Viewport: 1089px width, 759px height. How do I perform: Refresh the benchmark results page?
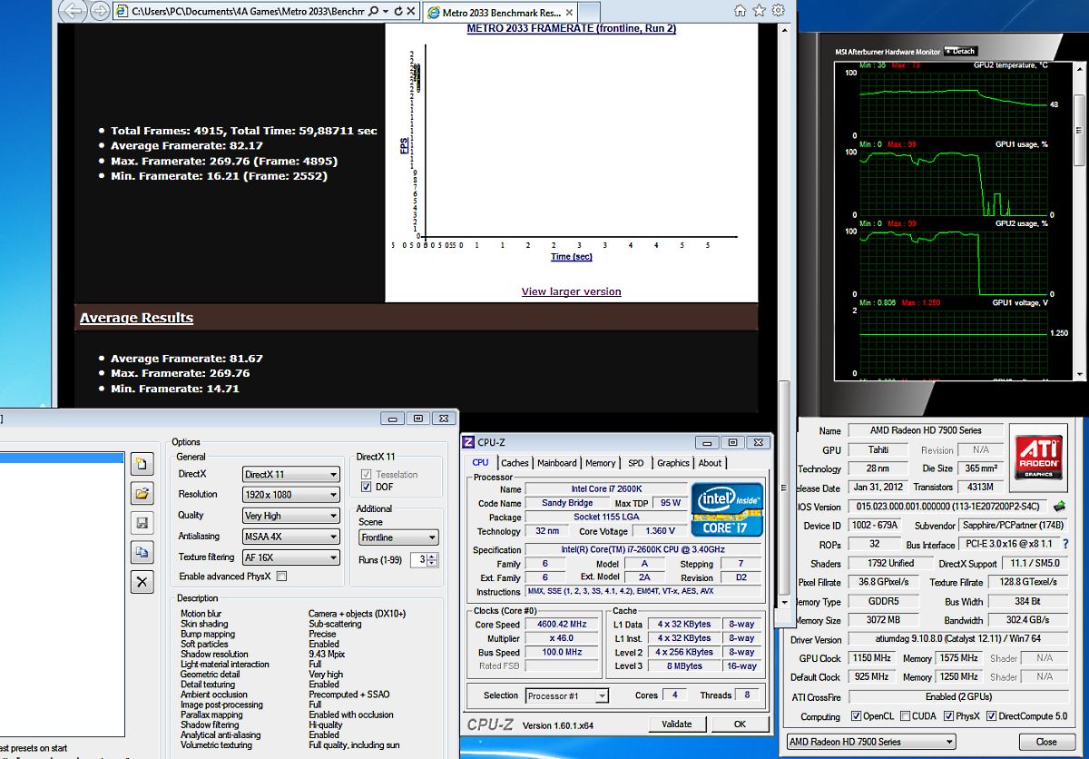click(x=398, y=11)
